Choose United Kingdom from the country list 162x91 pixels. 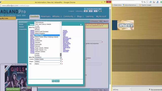tap(47, 33)
